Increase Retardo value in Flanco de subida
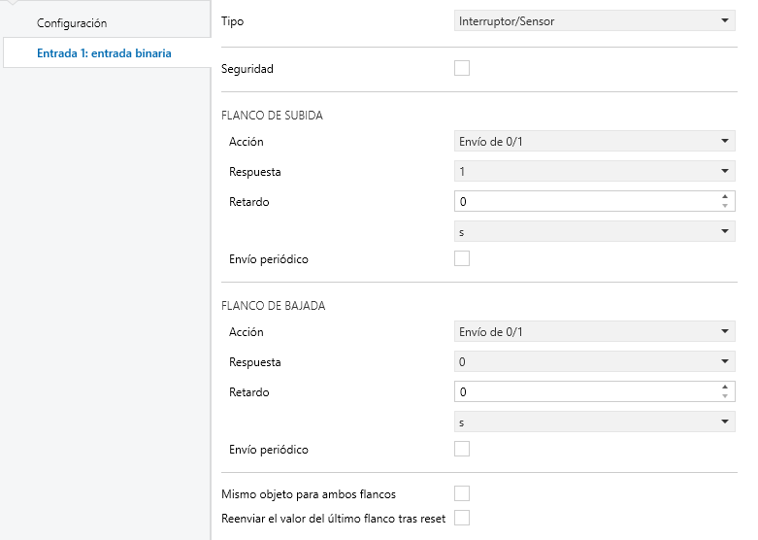This screenshot has width=758, height=540. tap(725, 197)
